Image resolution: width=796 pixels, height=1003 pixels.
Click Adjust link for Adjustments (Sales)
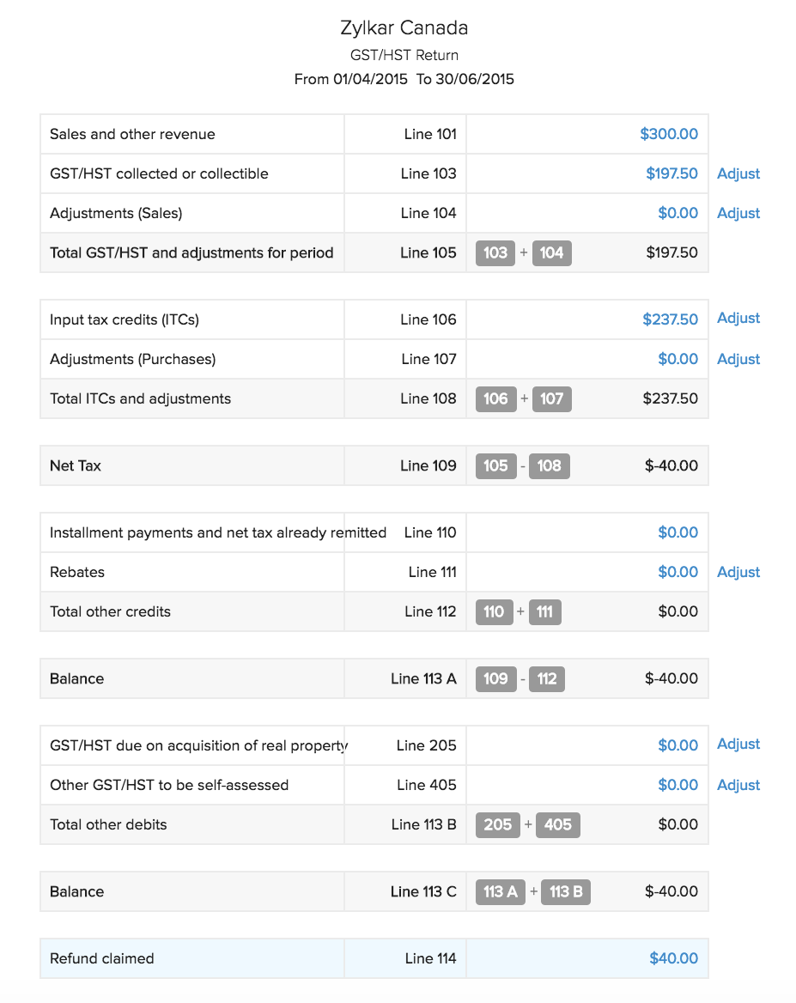(738, 213)
